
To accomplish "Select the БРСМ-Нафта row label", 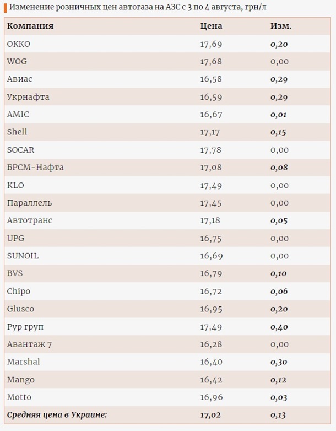I will point(35,168).
